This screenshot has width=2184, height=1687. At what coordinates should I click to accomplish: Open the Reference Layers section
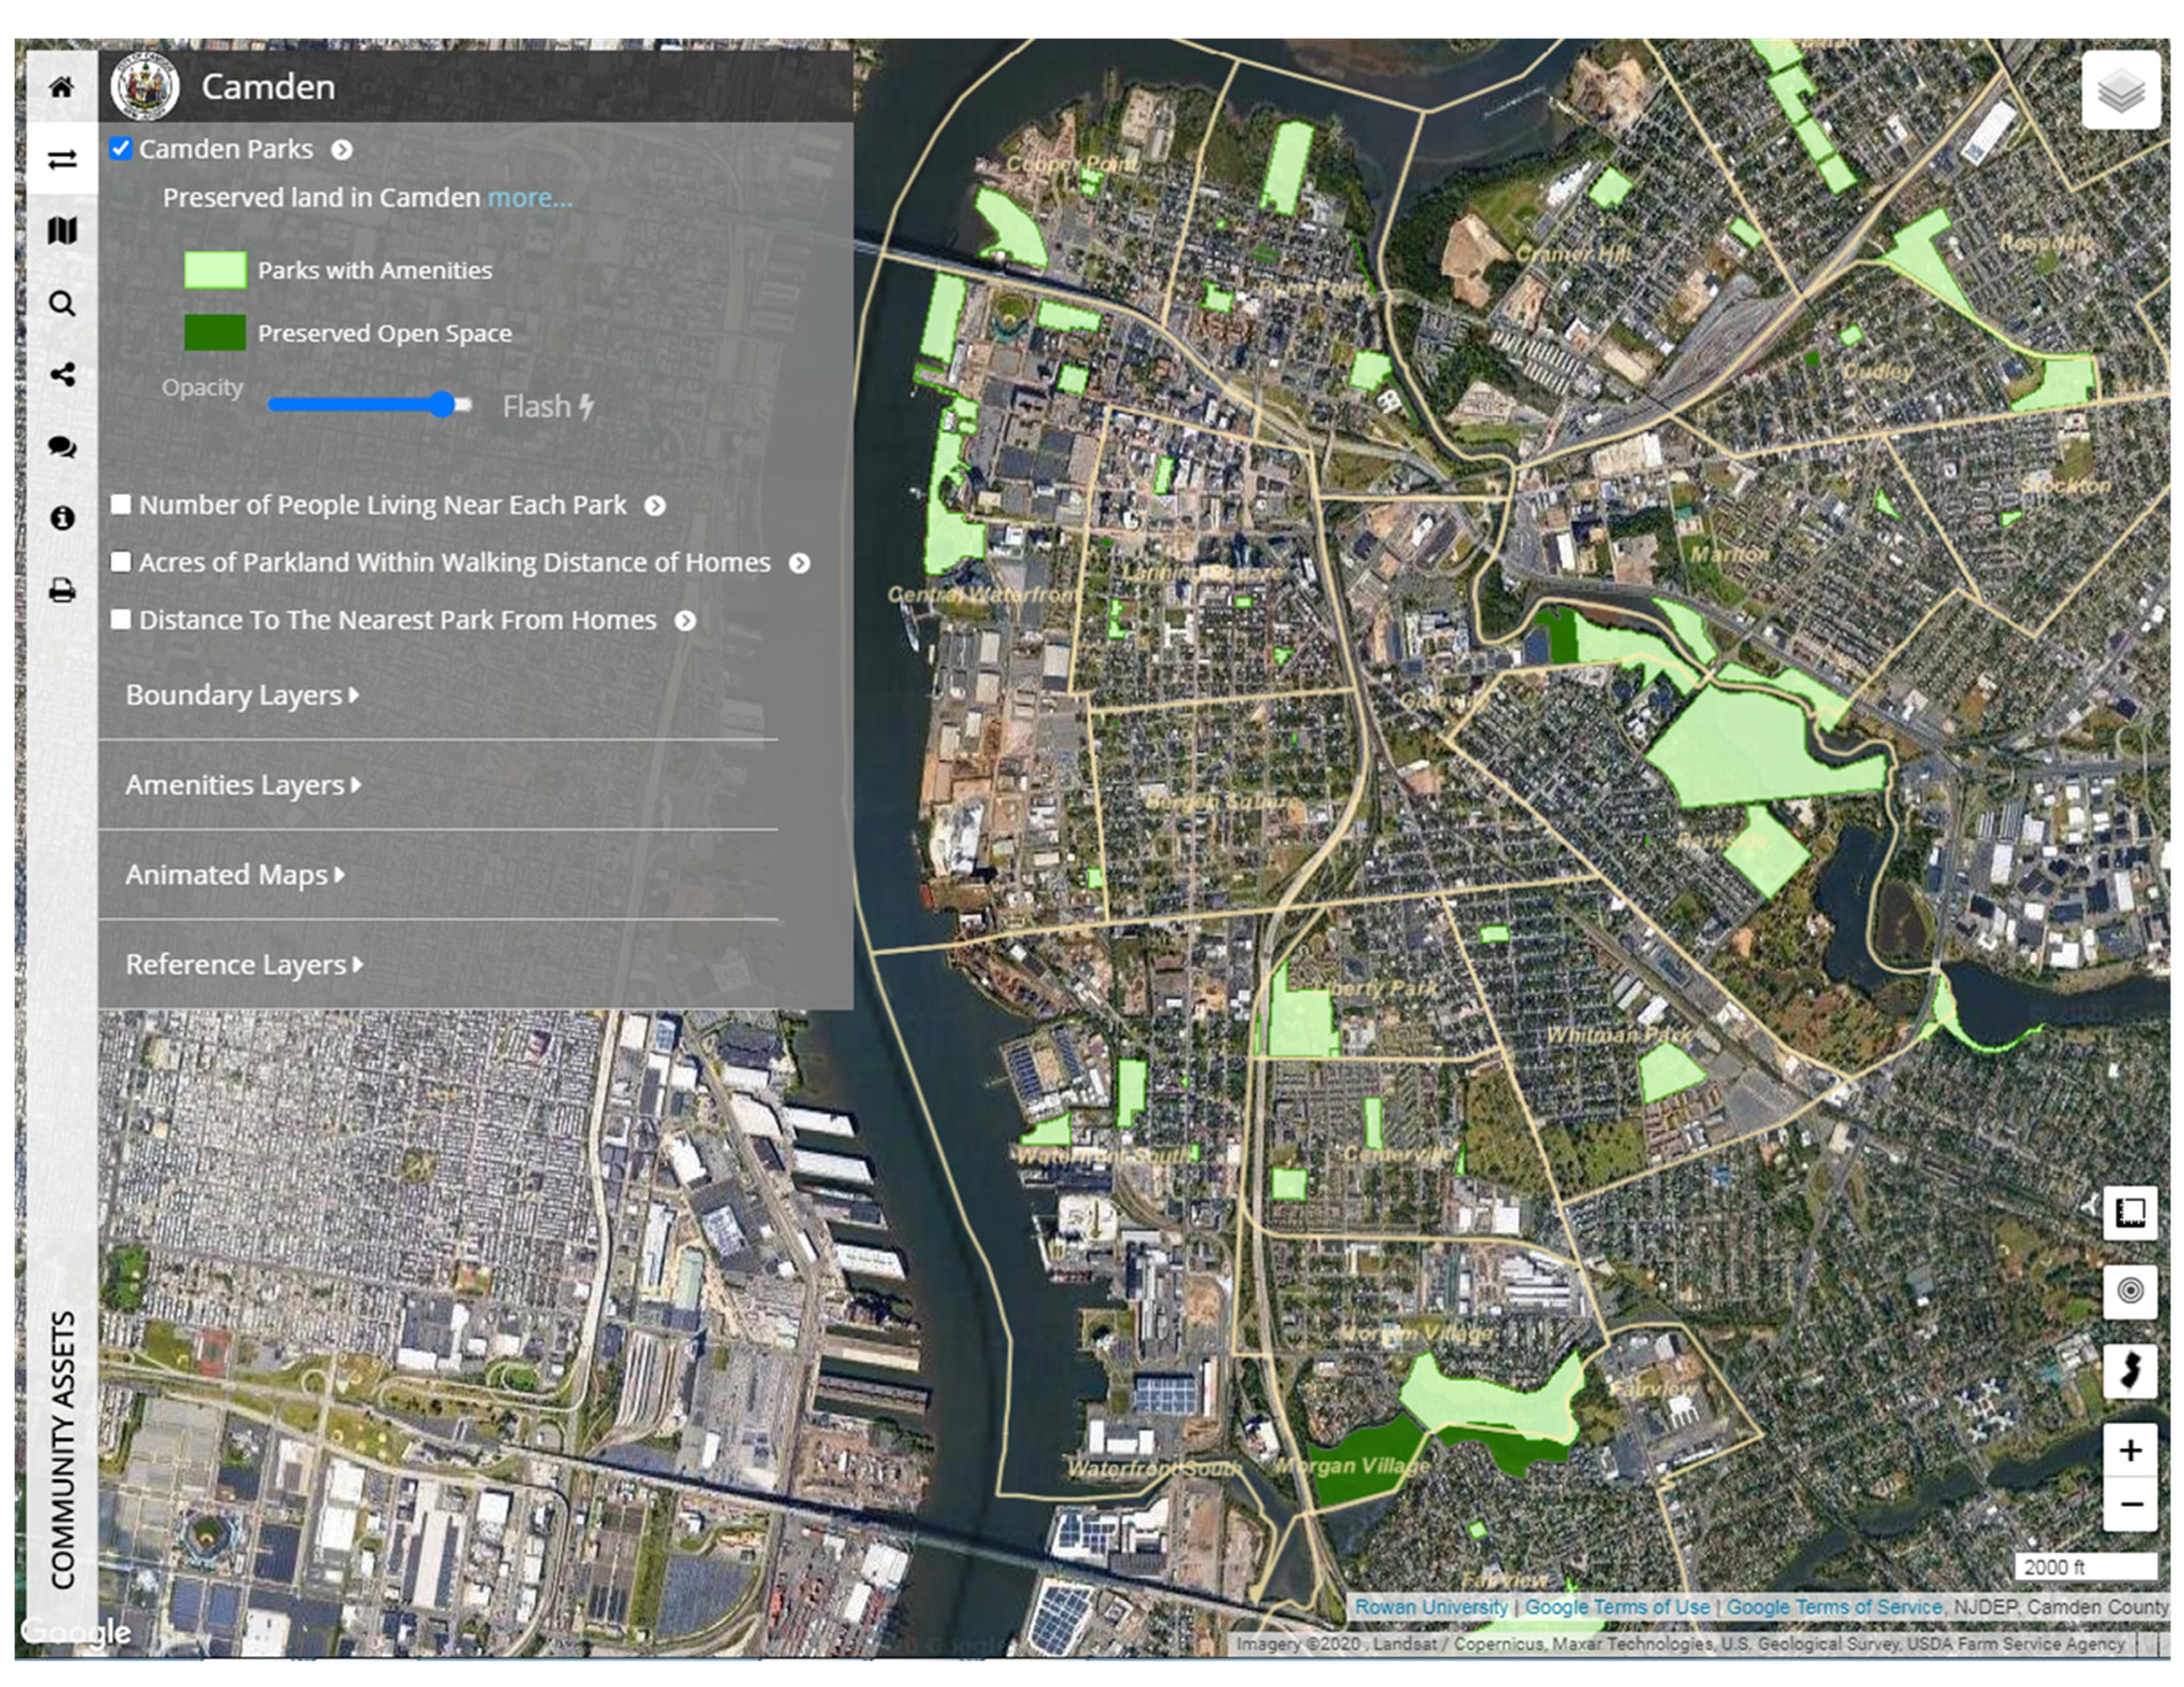coord(244,965)
